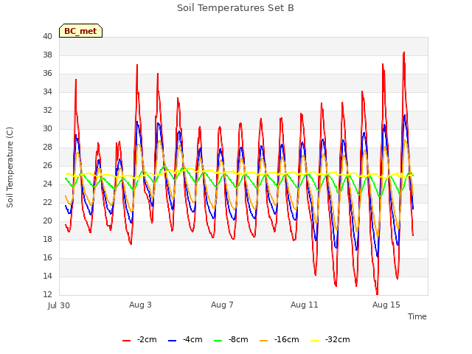The image size is (472, 354).
Task: Click the Aug 3 date tick label
Action: coord(140,305)
